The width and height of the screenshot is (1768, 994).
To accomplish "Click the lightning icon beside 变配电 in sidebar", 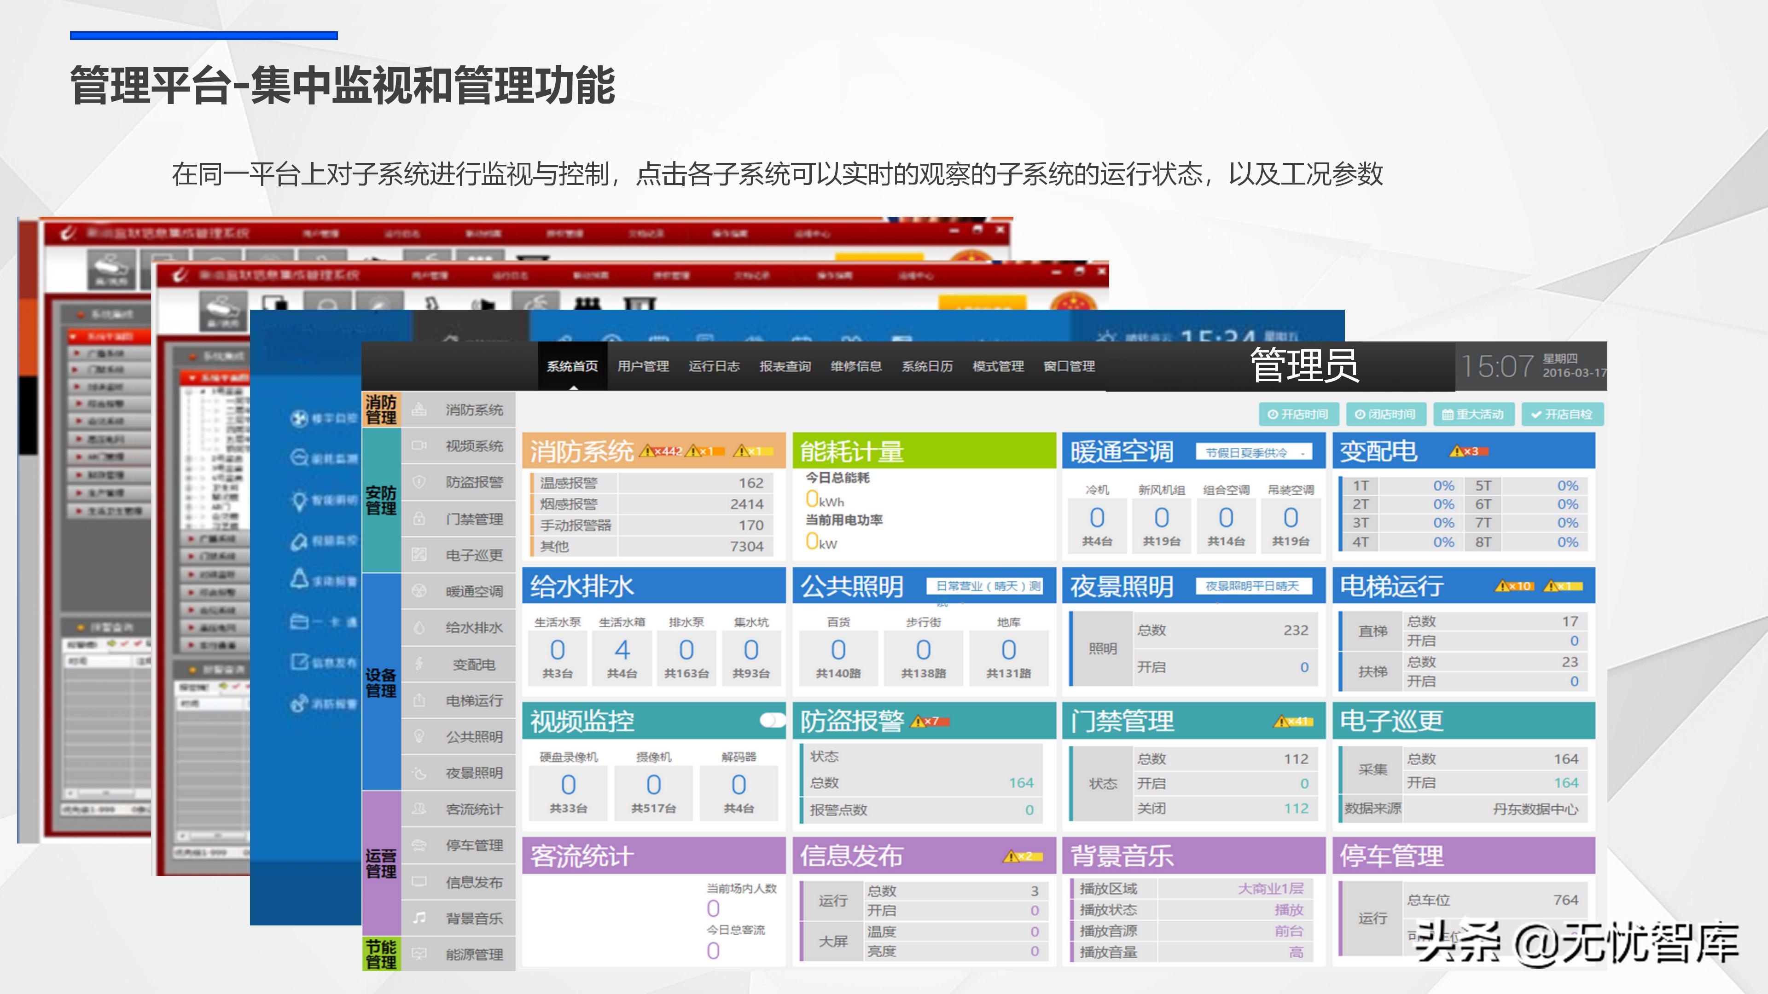I will (419, 664).
